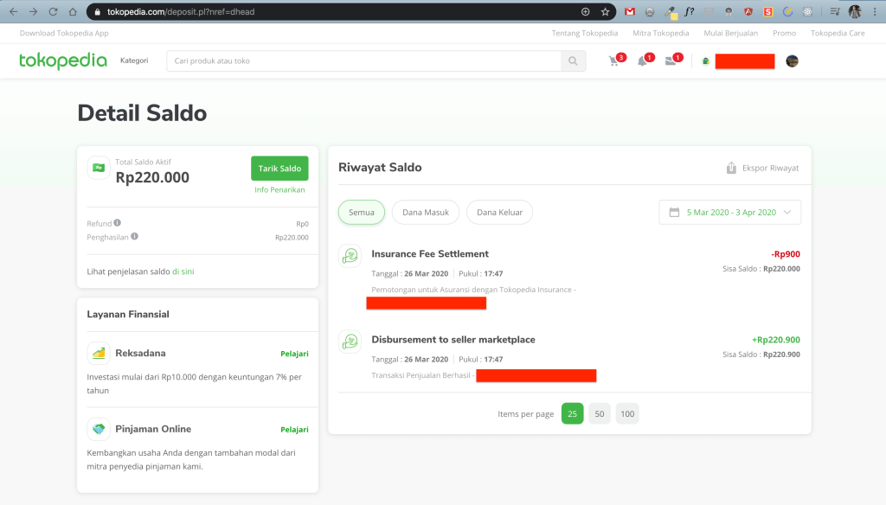Click the Info Penarikan link
The height and width of the screenshot is (505, 886).
click(279, 190)
